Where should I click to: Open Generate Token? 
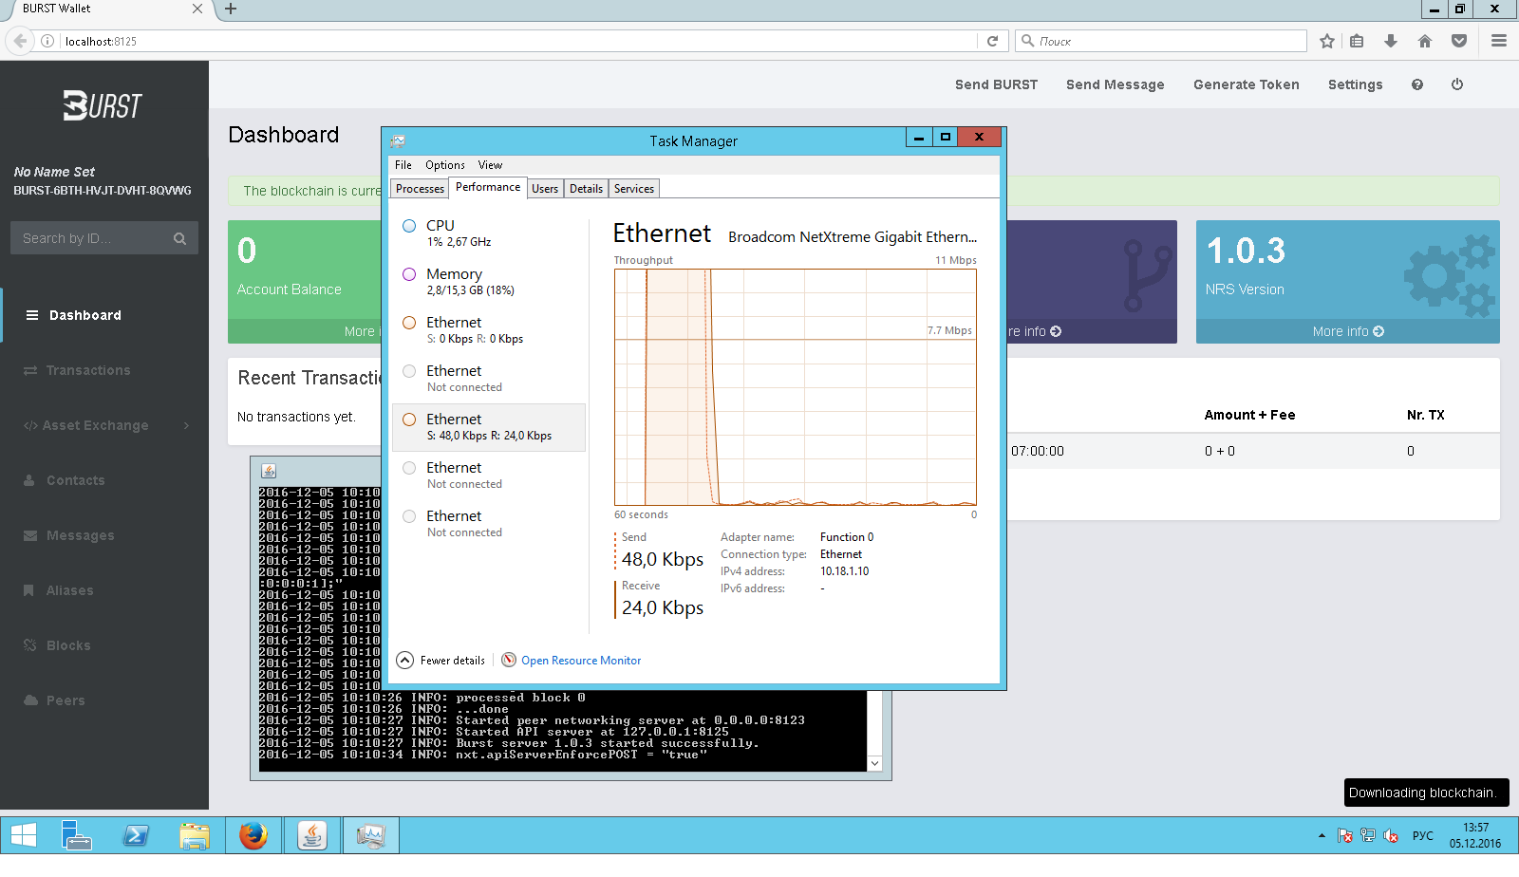(x=1246, y=84)
